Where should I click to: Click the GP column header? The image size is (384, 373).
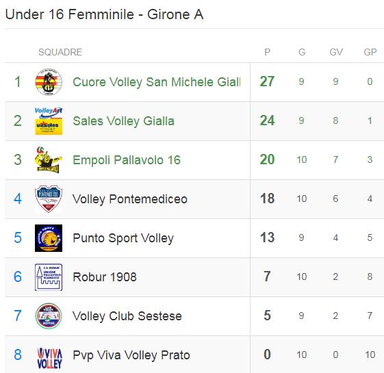click(x=370, y=52)
